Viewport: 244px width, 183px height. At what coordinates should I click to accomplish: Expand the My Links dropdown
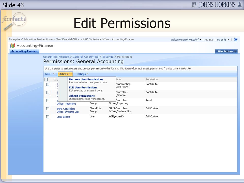click(x=223, y=40)
